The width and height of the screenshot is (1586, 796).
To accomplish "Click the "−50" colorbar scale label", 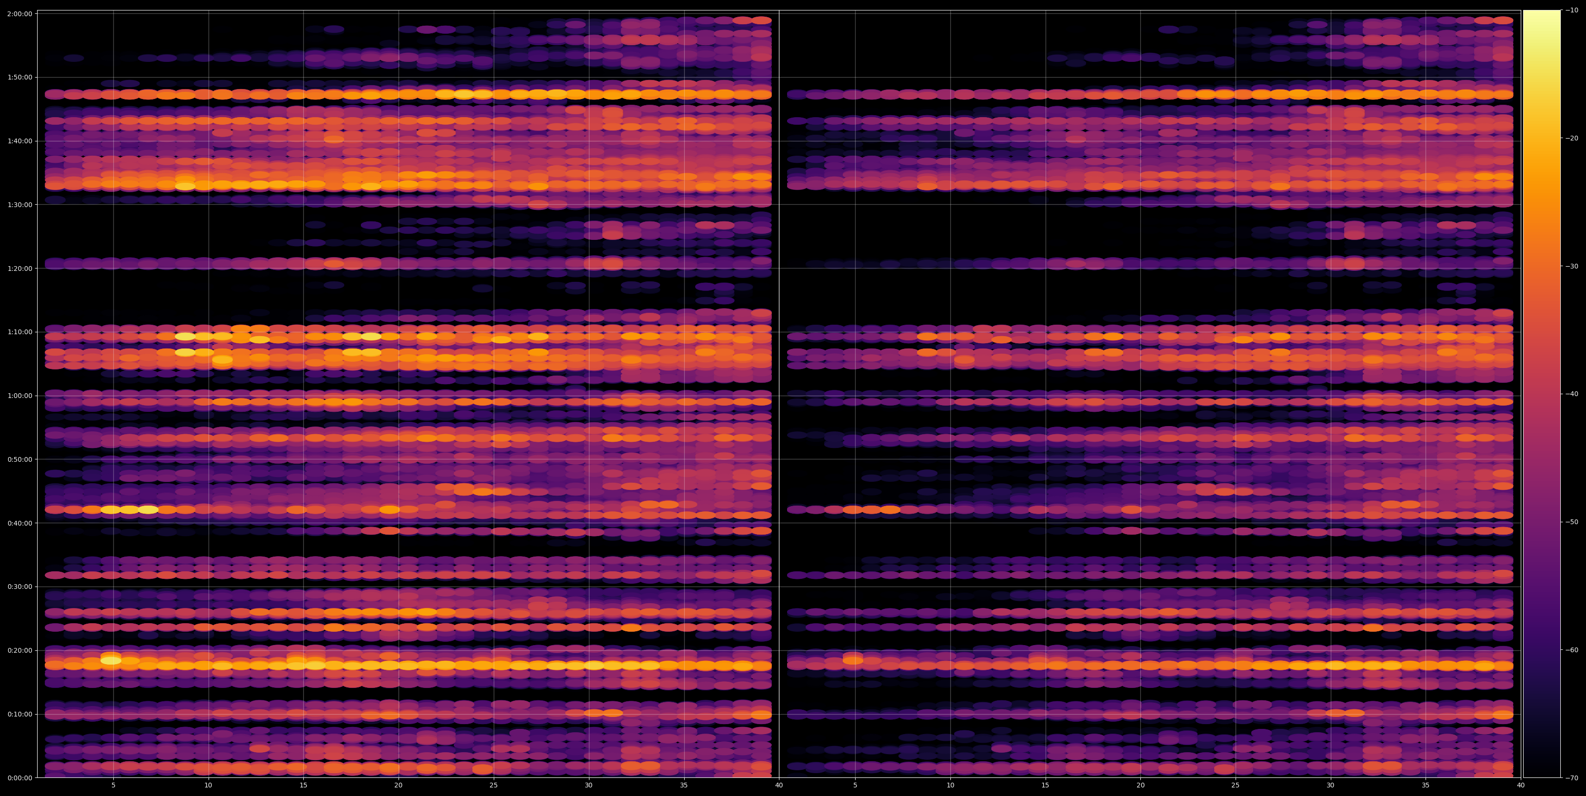I will pos(1572,522).
